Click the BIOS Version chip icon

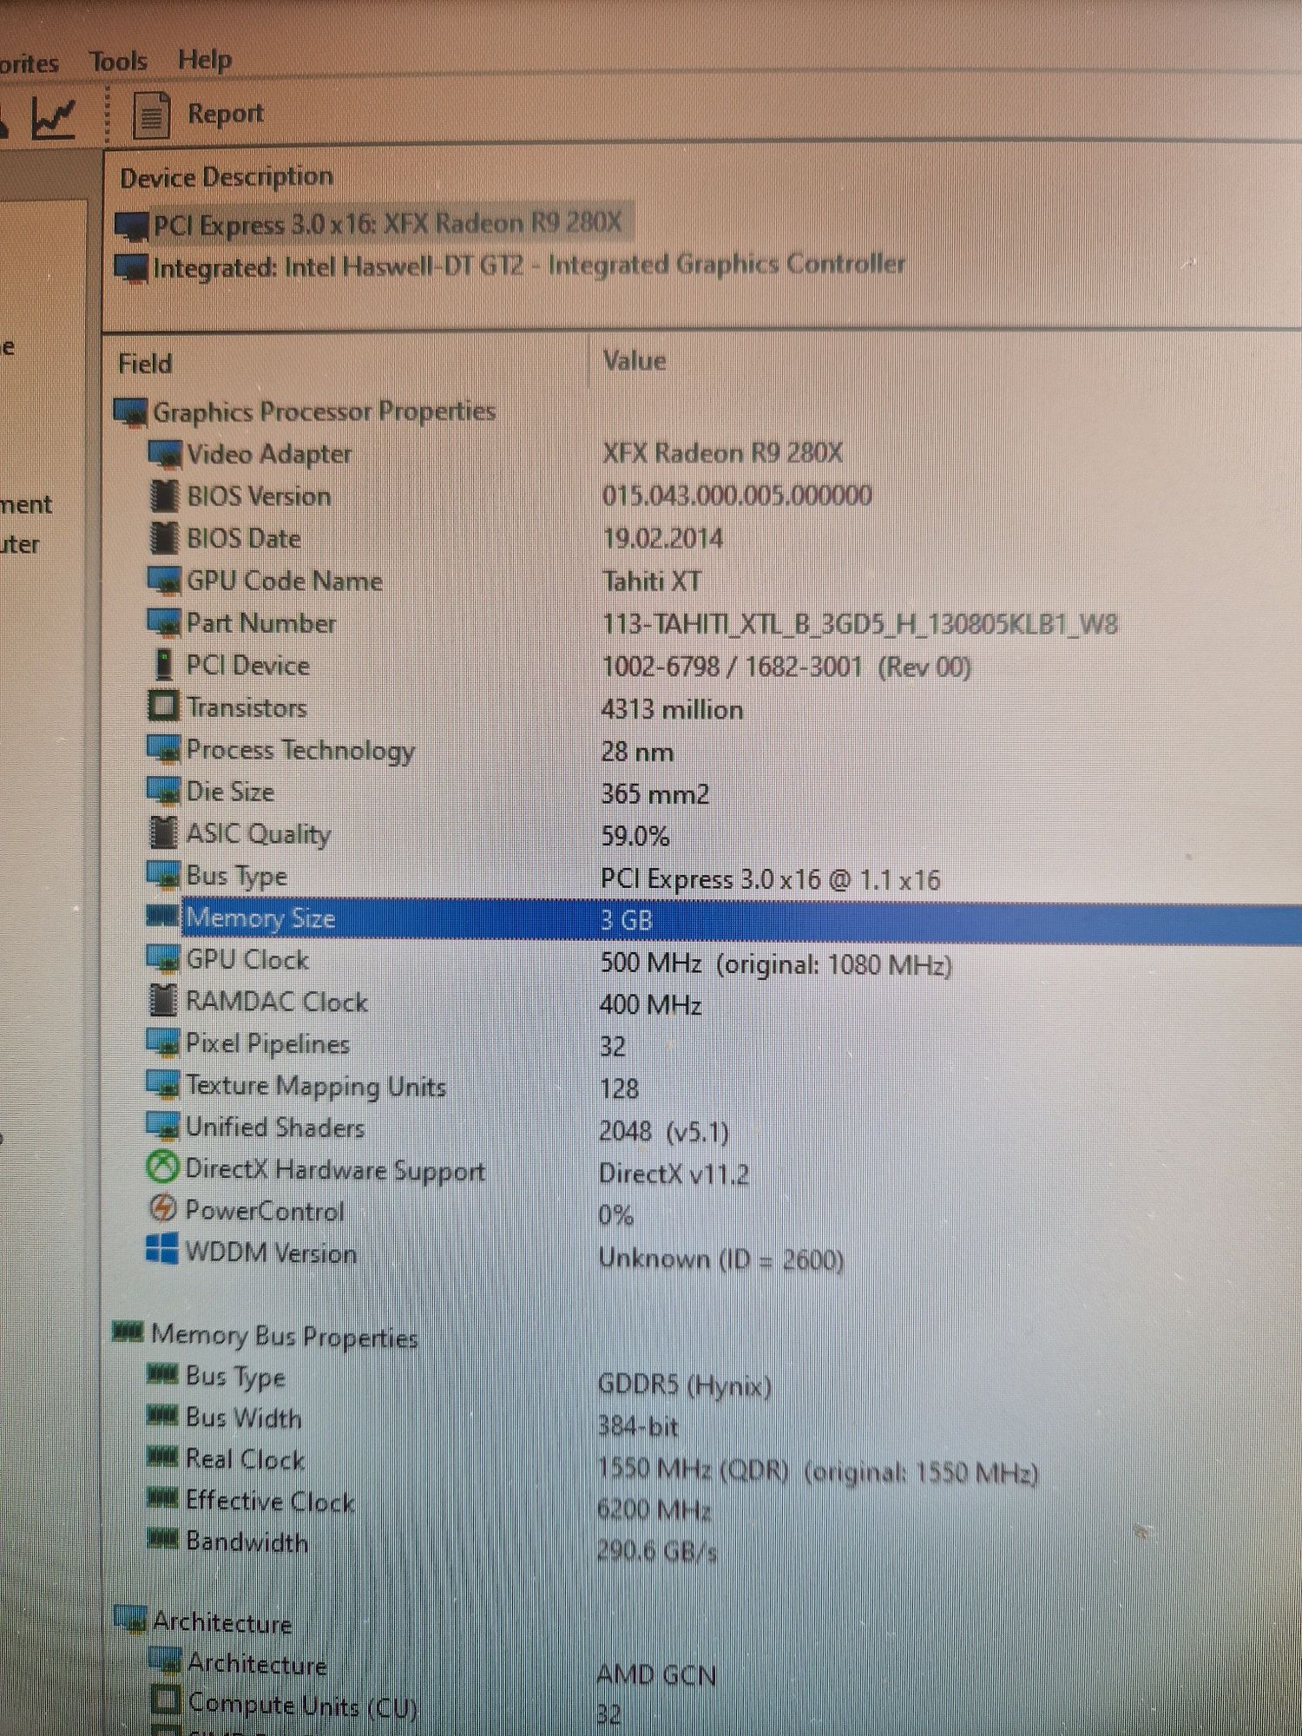click(x=164, y=496)
